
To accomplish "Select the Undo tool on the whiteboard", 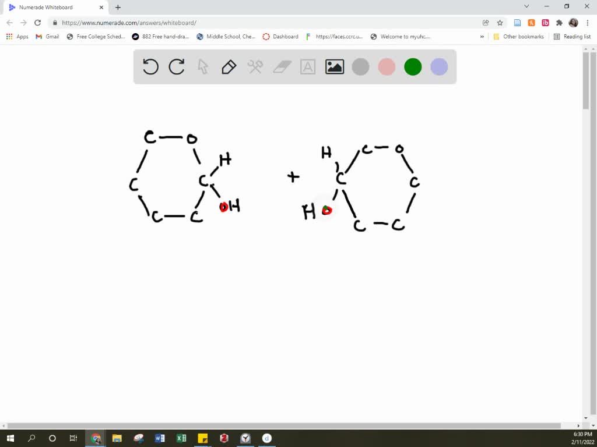I will point(150,66).
